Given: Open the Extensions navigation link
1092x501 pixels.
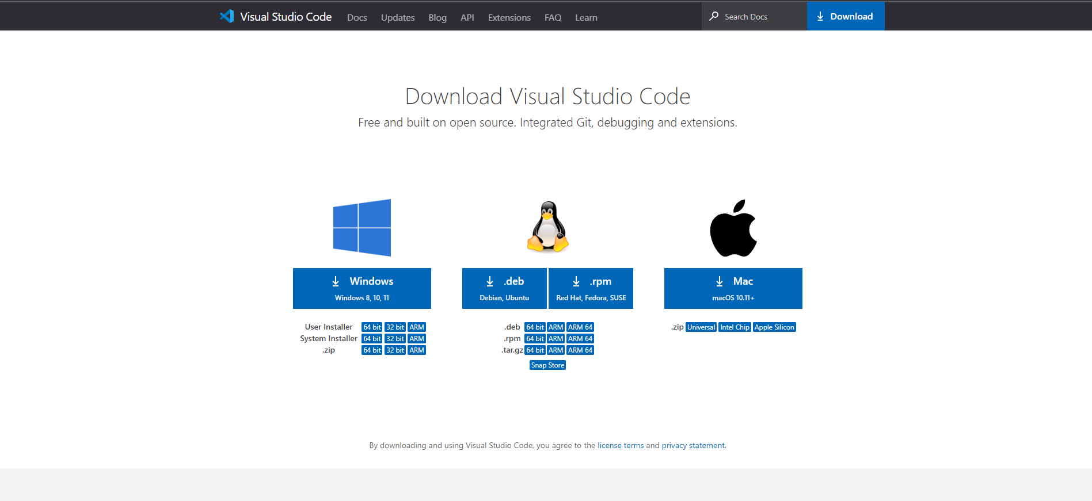Looking at the screenshot, I should (x=509, y=17).
